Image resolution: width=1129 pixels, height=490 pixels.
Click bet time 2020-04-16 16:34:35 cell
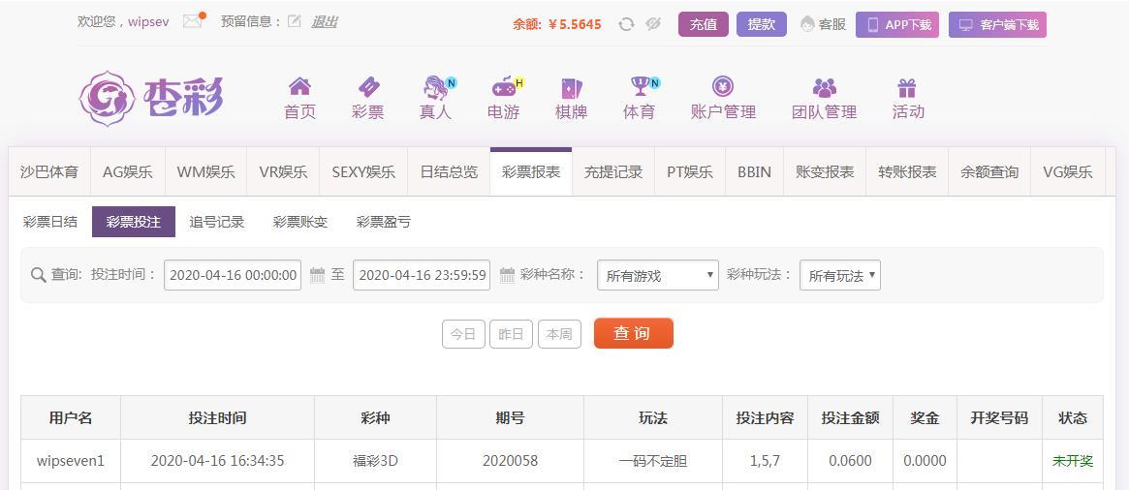217,461
